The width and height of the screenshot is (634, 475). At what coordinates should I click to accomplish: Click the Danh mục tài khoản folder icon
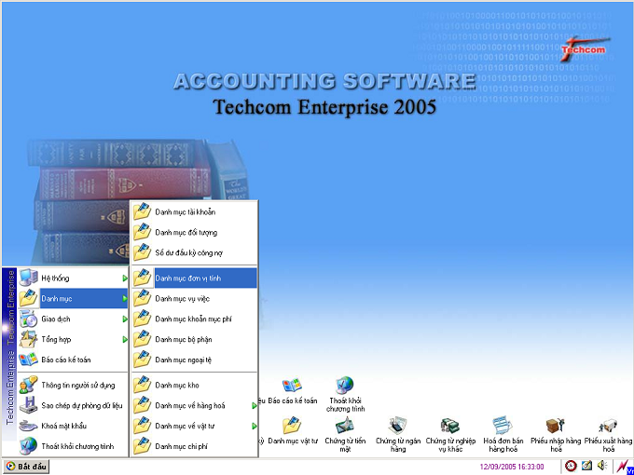pos(143,211)
